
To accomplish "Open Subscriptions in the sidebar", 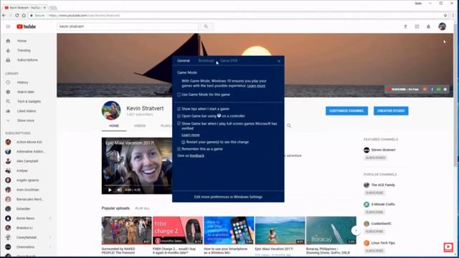I will 28,60.
